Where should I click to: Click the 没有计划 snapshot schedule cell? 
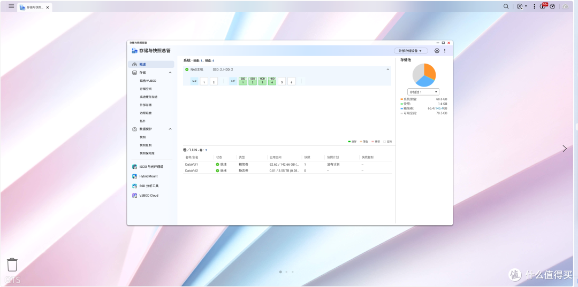click(333, 165)
